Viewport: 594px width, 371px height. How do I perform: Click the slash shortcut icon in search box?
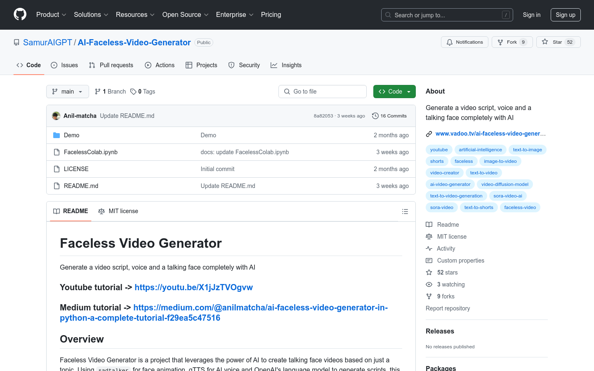click(x=506, y=15)
